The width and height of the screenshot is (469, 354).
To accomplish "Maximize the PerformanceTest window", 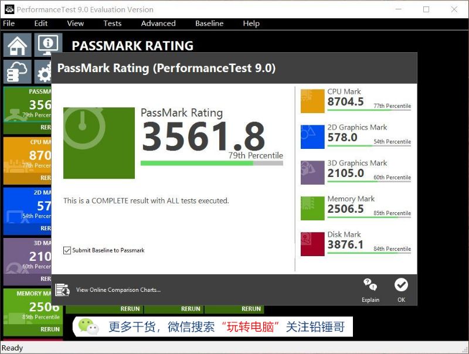I will coord(426,9).
